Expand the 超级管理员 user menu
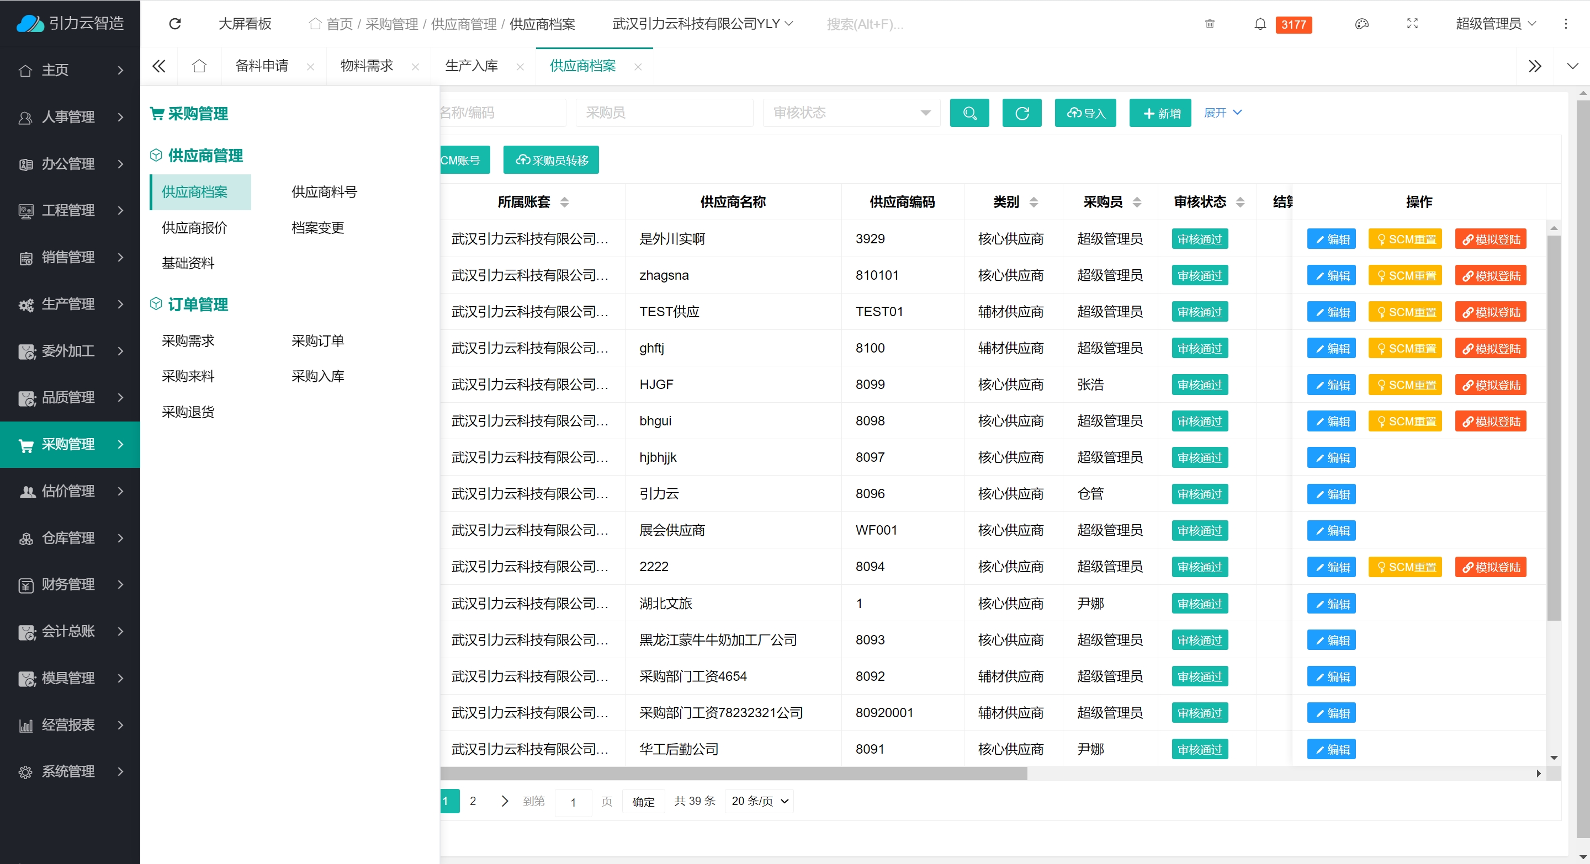 pyautogui.click(x=1495, y=23)
